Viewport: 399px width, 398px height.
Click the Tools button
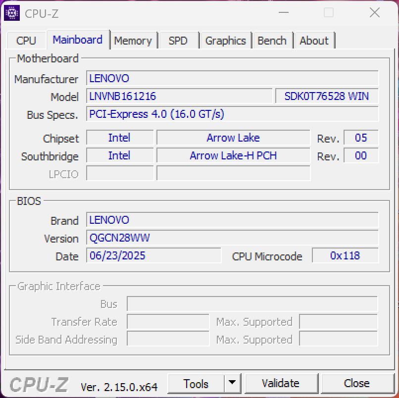pos(196,384)
